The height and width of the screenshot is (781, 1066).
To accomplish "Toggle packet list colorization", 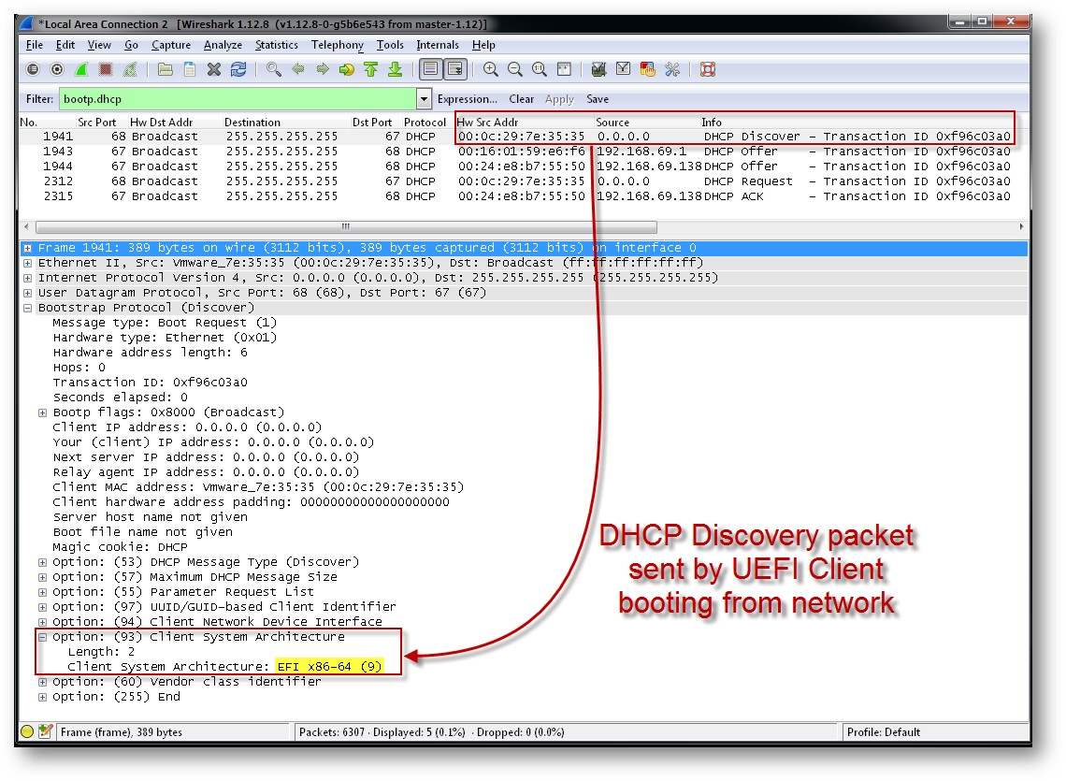I will coord(429,68).
